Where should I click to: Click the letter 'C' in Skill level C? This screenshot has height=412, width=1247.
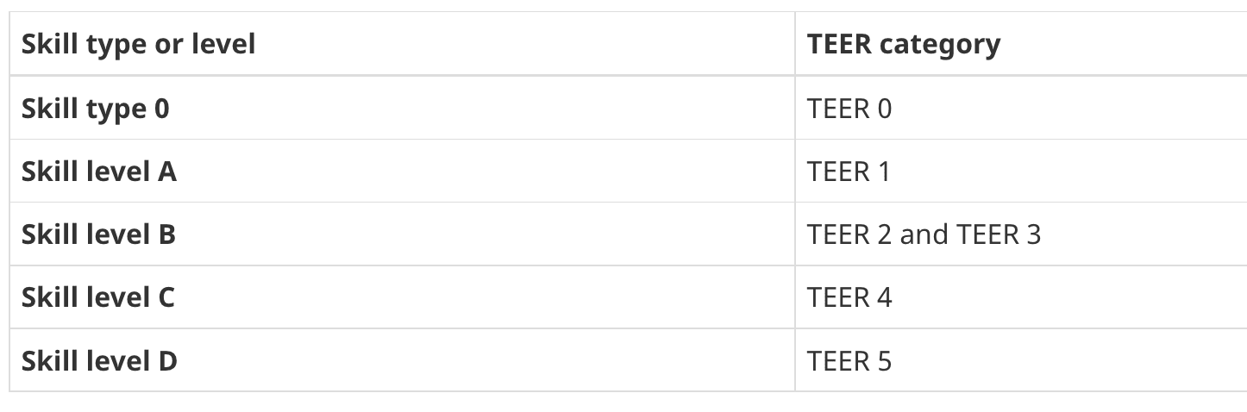[166, 297]
